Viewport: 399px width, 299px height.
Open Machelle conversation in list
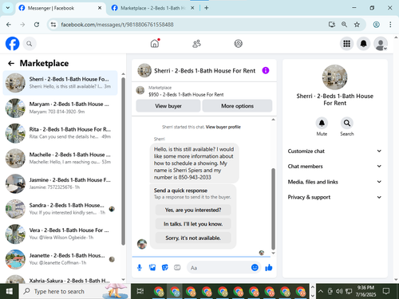point(60,159)
